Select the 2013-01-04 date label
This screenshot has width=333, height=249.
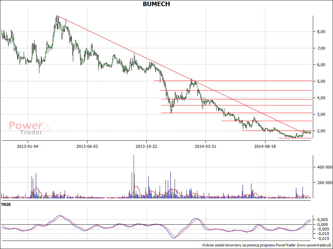pos(28,146)
